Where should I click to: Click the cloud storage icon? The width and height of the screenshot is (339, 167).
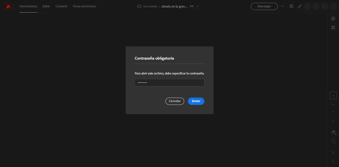[x=139, y=6]
